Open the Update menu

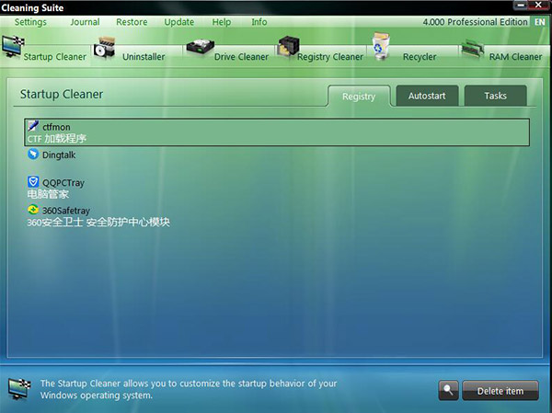point(179,22)
